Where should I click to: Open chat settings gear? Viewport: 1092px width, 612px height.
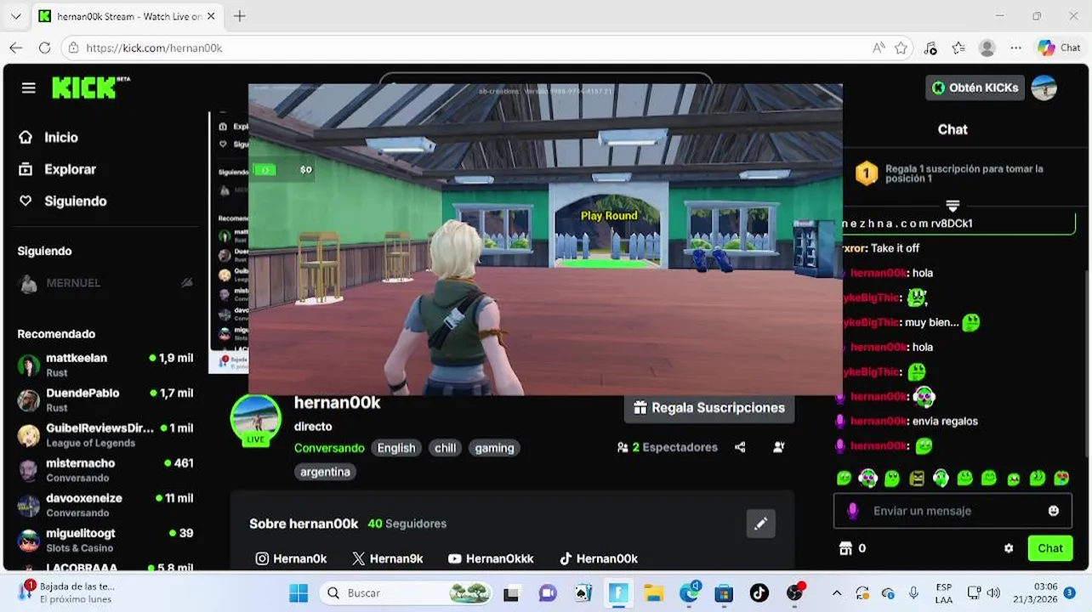point(1009,548)
